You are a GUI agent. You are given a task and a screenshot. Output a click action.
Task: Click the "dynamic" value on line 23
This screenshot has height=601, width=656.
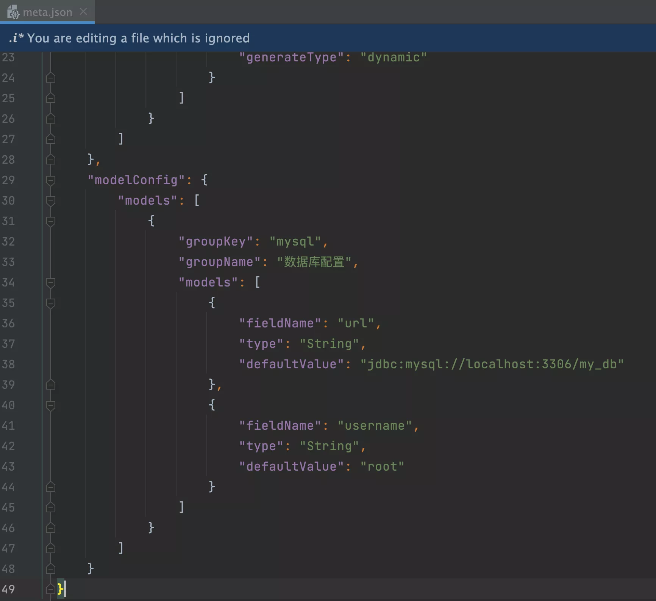point(394,57)
